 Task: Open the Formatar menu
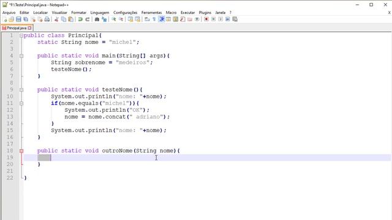(79, 12)
